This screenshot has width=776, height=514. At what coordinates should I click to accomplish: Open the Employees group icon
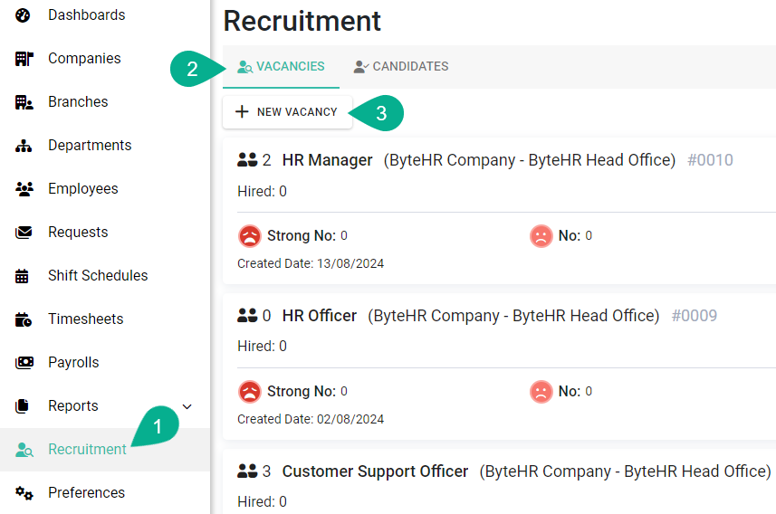pos(24,189)
